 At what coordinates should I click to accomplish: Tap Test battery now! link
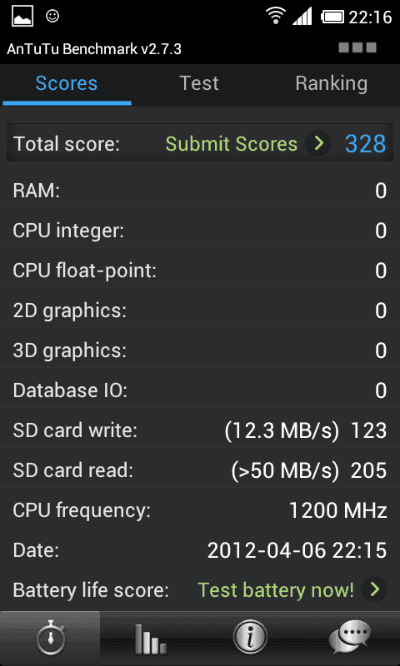[276, 590]
